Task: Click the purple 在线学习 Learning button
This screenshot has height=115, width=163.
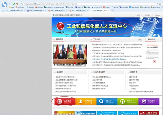Action: tap(149, 101)
